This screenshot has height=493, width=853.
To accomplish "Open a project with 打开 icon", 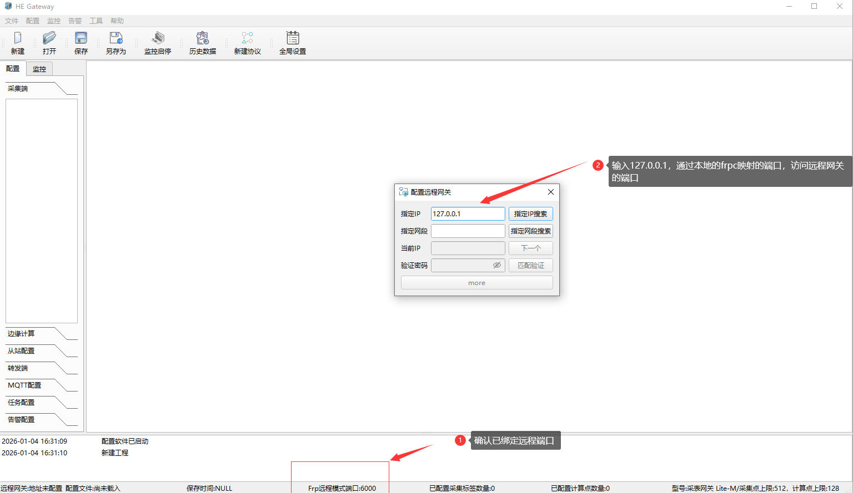I will point(49,38).
